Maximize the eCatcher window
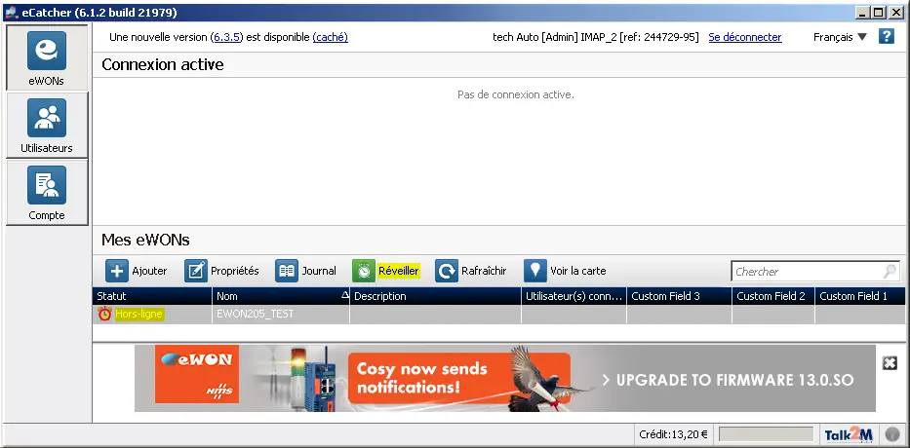Viewport: 910px width, 448px height. tap(879, 12)
